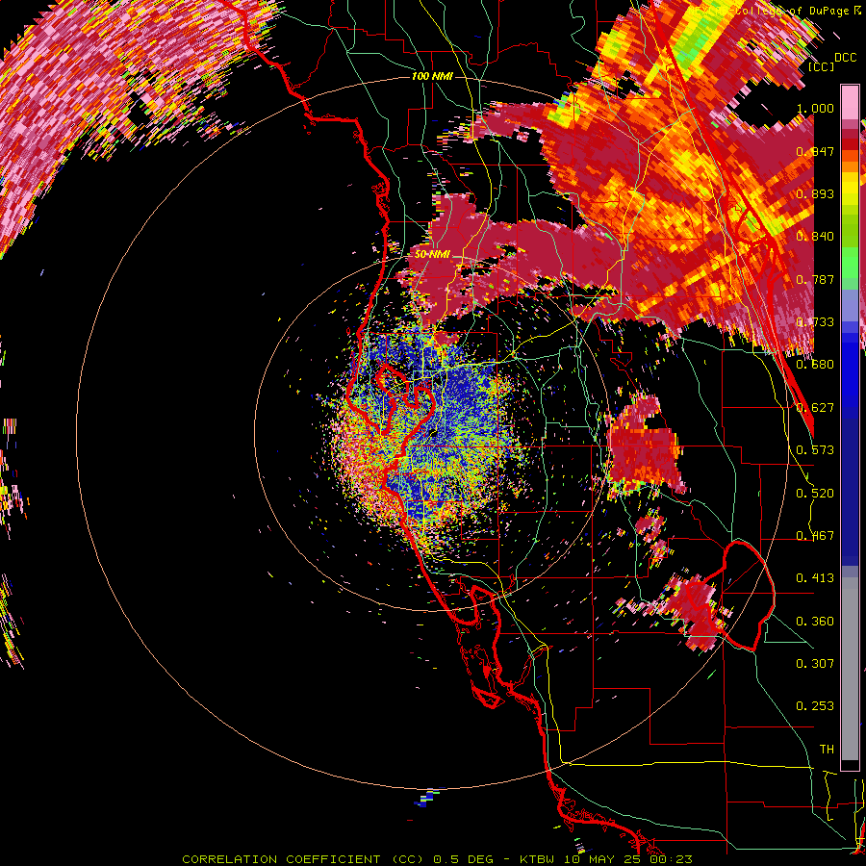Click the 0.360 scale value
866x866 pixels.
[x=815, y=622]
